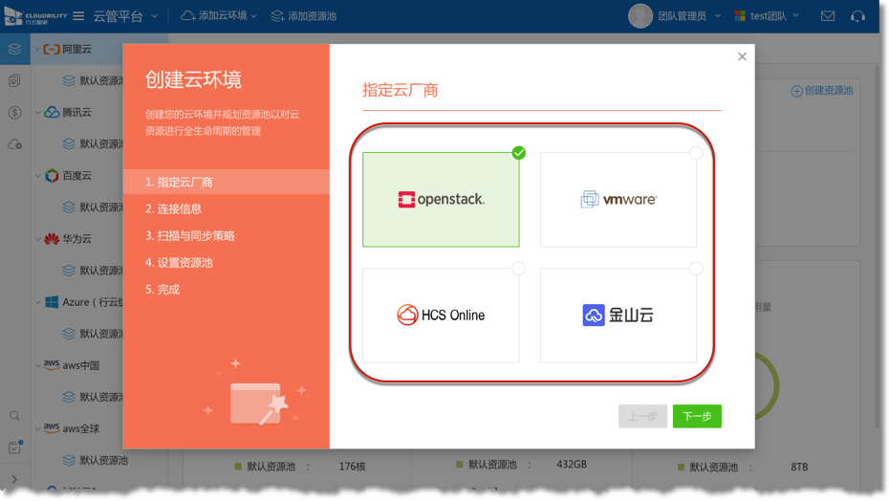Click the disabled 上一步 button
The width and height of the screenshot is (889, 501).
click(642, 417)
